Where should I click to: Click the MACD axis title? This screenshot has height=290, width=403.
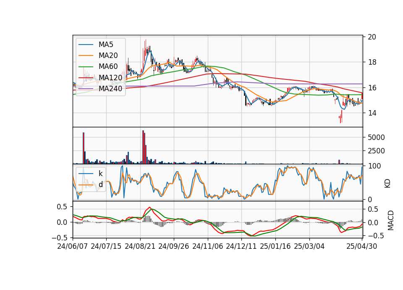point(390,220)
